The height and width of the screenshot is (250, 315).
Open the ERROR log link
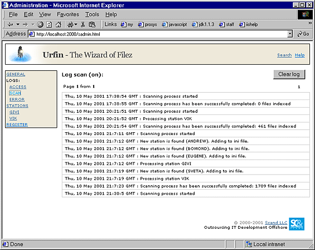click(17, 99)
